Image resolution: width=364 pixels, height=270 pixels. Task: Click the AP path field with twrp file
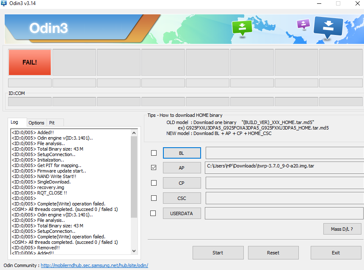tap(284, 168)
